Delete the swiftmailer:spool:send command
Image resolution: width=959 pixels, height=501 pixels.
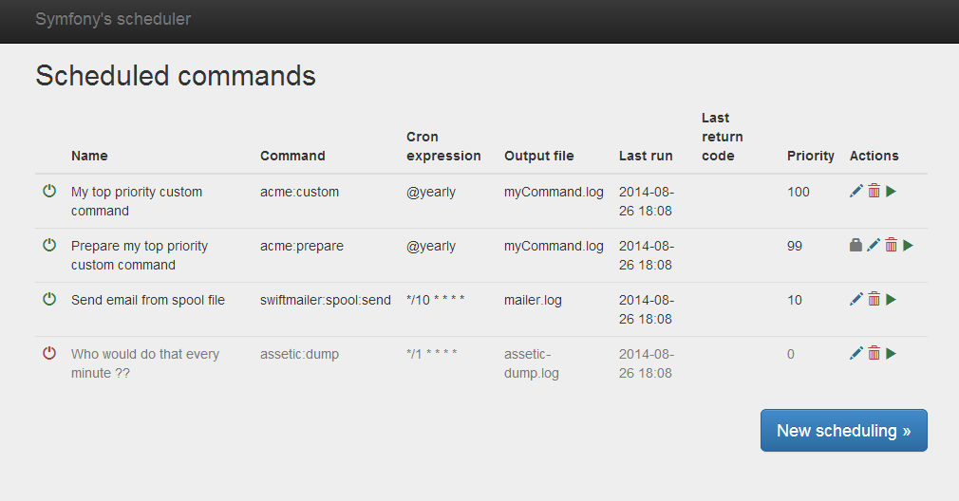[874, 299]
